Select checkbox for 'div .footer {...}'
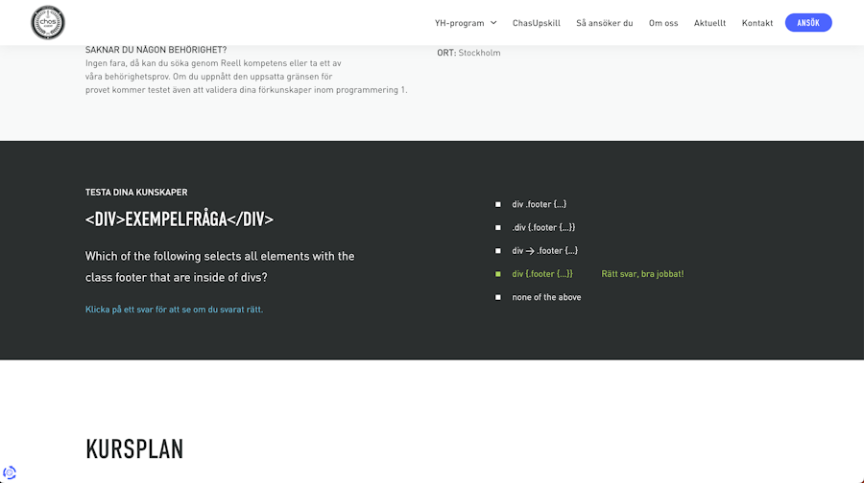864x483 pixels. click(x=498, y=204)
